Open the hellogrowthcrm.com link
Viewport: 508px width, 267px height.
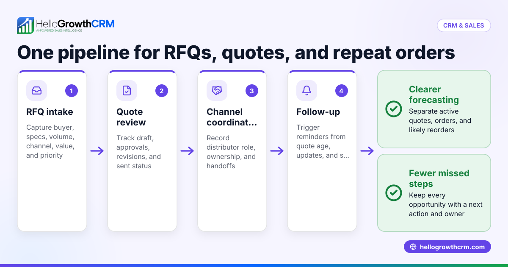tap(447, 247)
